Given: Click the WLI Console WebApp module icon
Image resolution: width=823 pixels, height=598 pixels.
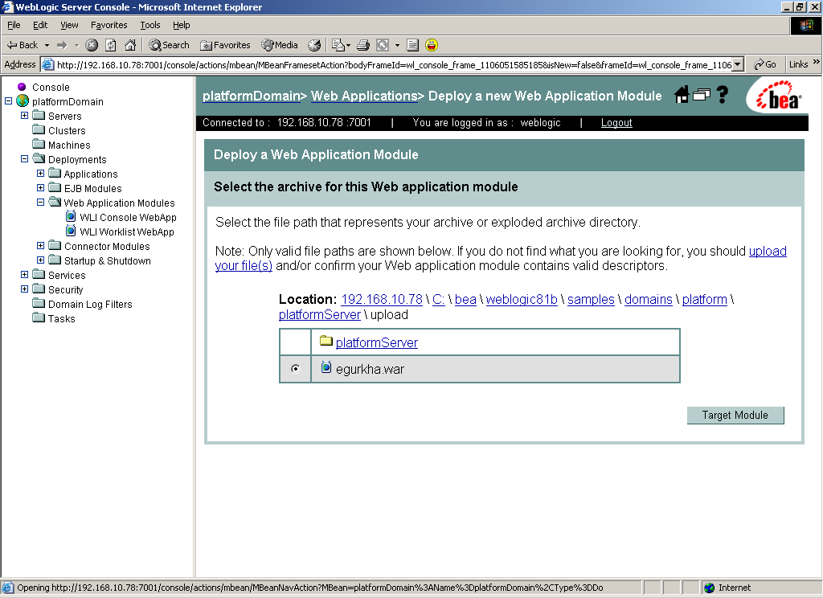Looking at the screenshot, I should click(x=71, y=216).
